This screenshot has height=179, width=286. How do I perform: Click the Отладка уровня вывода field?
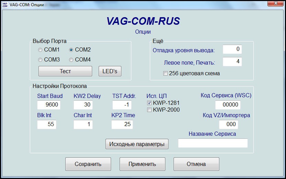coord(232,49)
